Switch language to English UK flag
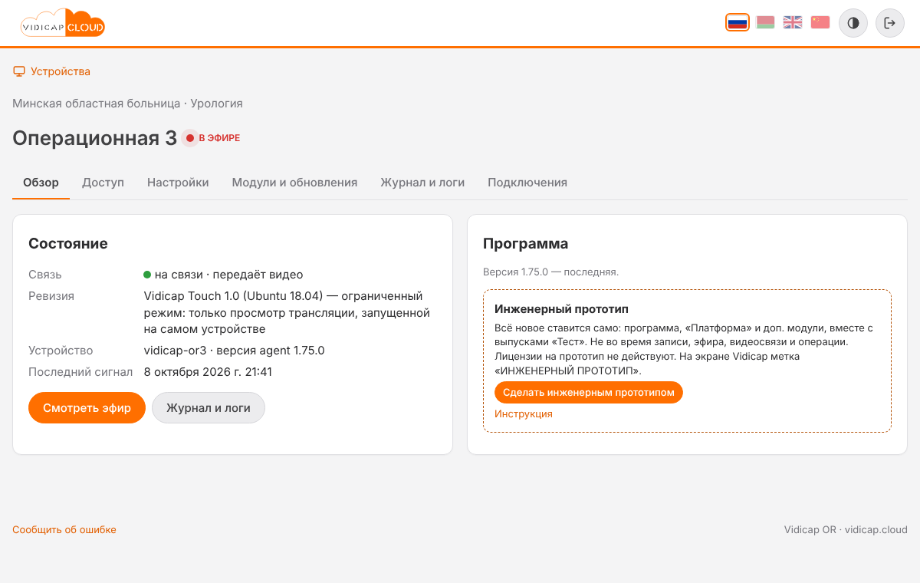Viewport: 920px width, 583px height. click(x=793, y=22)
